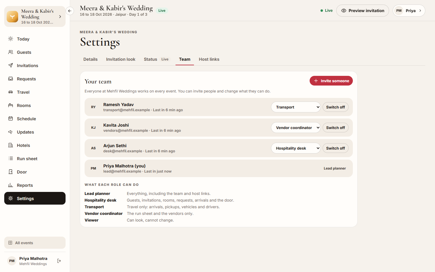Switch off Kavita Joshi's access
Image resolution: width=435 pixels, height=272 pixels.
tap(336, 128)
